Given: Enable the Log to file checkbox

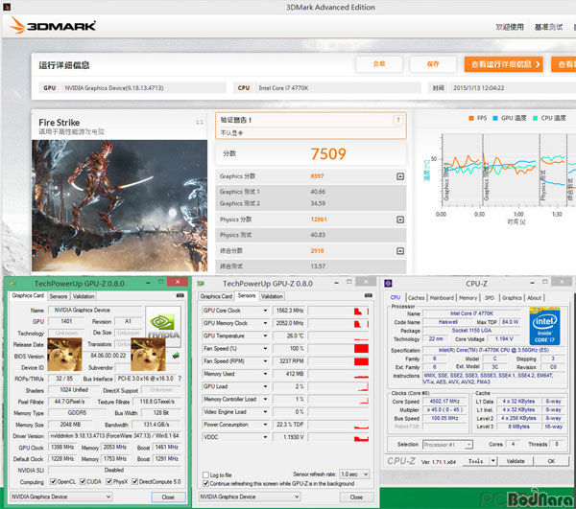Looking at the screenshot, I should 205,474.
